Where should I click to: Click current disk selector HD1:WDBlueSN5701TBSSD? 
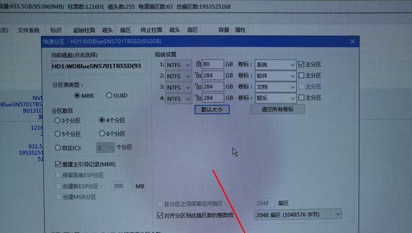pos(97,66)
